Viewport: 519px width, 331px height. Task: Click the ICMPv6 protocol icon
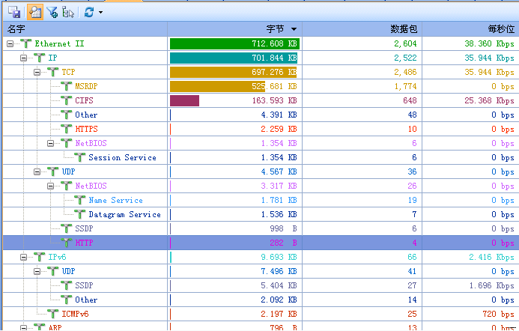coord(52,314)
